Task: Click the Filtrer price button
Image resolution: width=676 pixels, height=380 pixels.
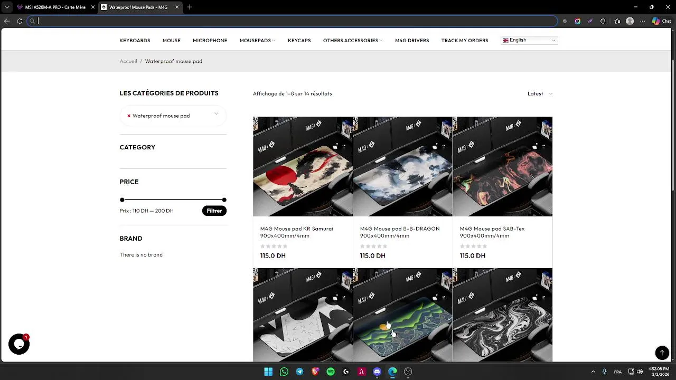Action: pos(214,211)
